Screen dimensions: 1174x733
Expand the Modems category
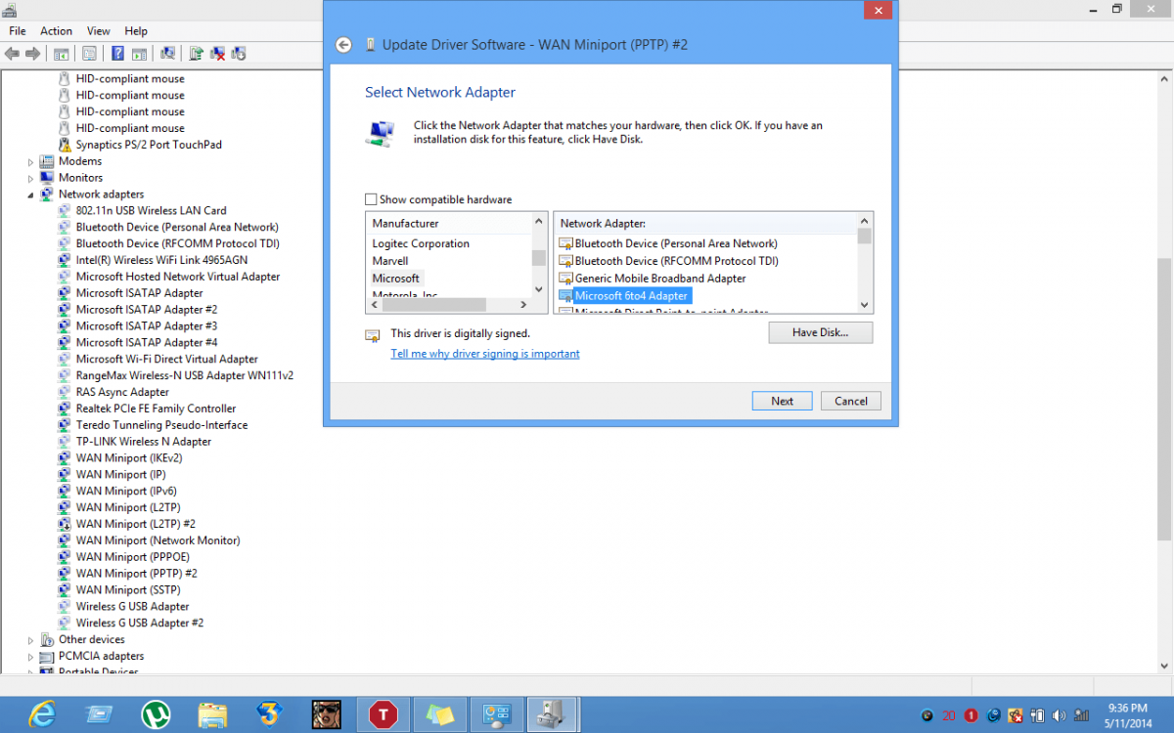tap(30, 160)
